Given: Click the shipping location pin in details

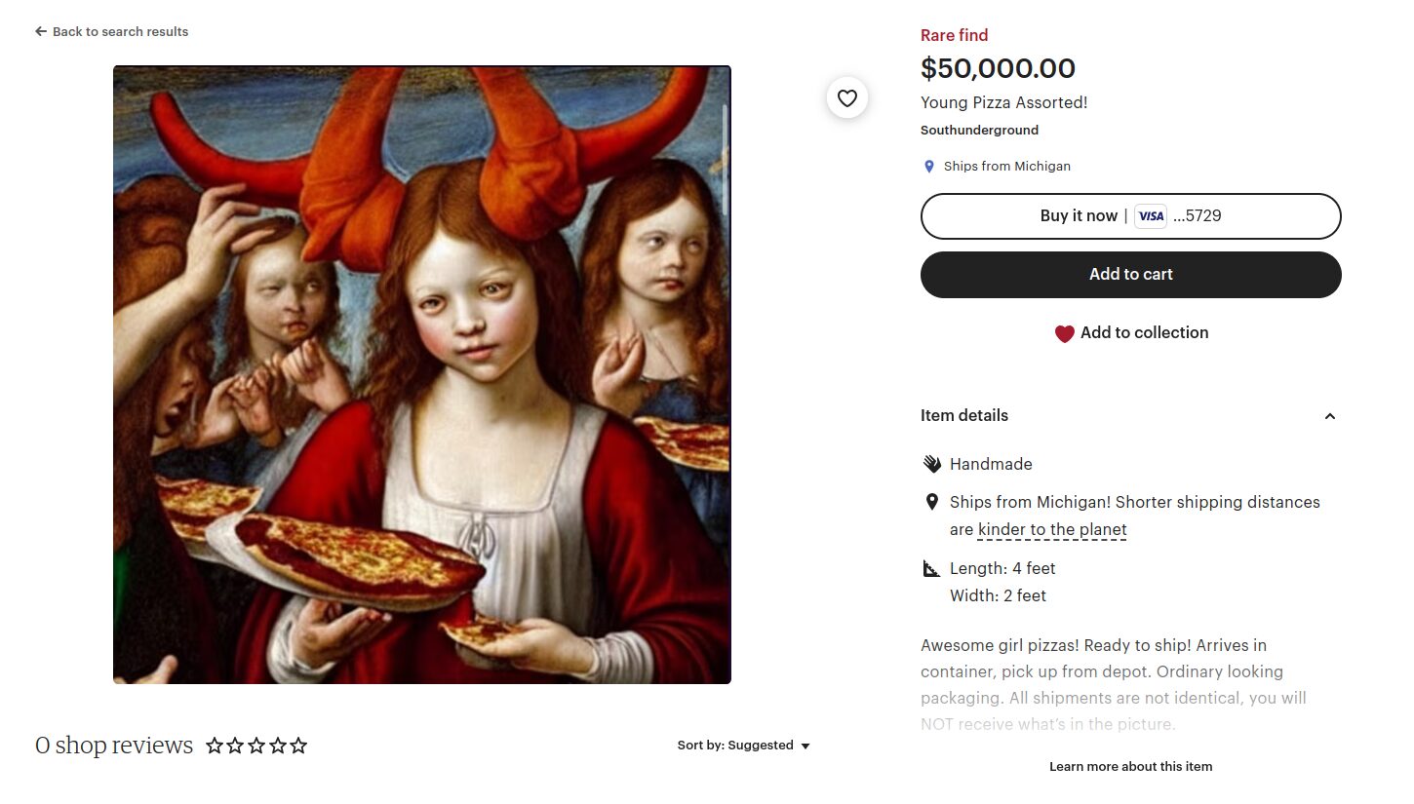Looking at the screenshot, I should (931, 502).
